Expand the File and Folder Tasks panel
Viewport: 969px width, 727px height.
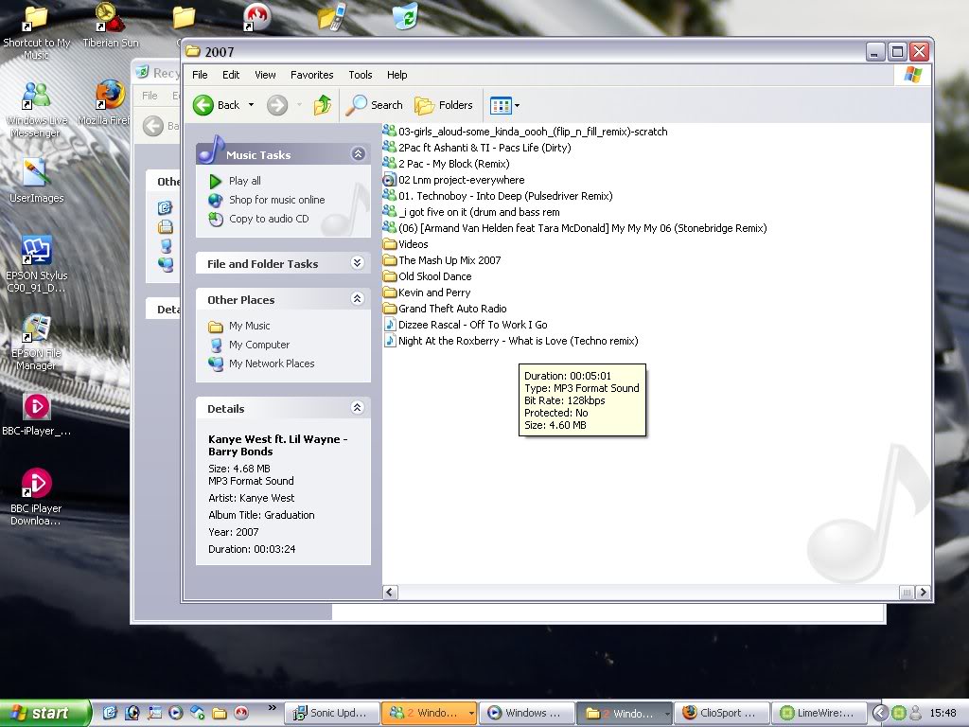(358, 263)
